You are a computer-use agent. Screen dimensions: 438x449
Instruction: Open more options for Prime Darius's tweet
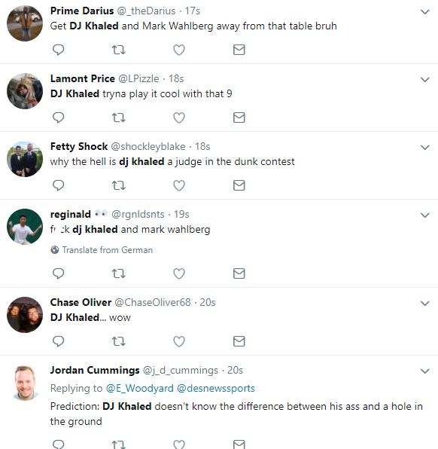point(425,12)
